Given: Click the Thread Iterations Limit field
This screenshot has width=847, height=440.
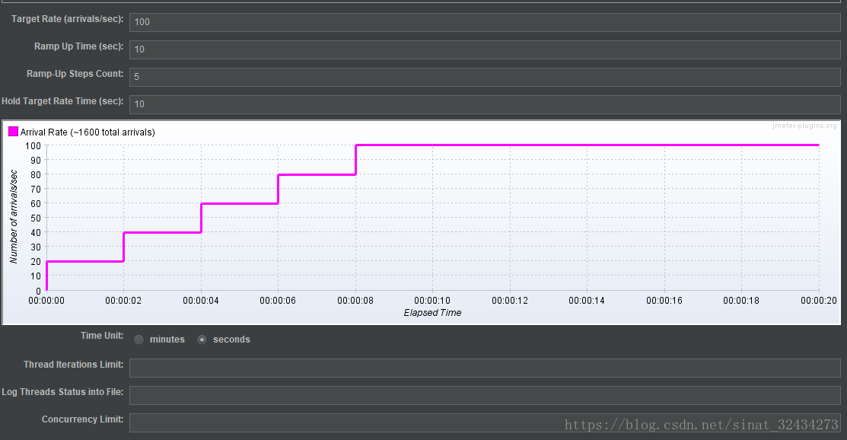Looking at the screenshot, I should (x=485, y=368).
